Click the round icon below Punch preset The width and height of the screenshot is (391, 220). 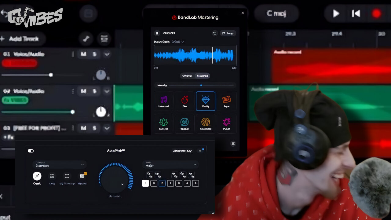pyautogui.click(x=233, y=144)
